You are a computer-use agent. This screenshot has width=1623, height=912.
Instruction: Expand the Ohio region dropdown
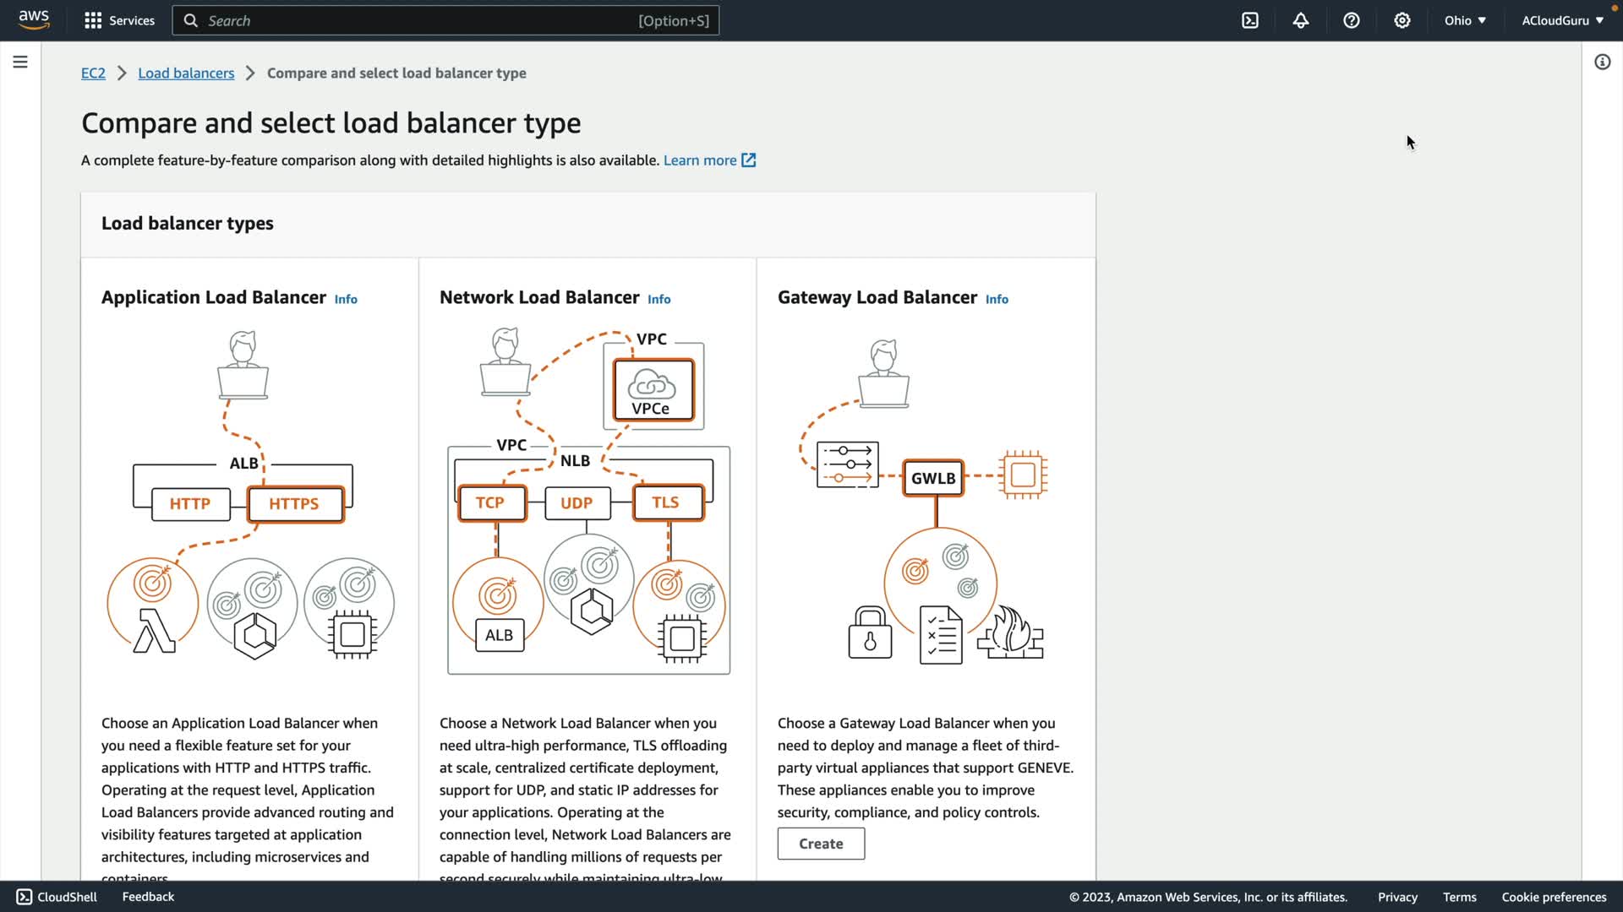(1464, 20)
